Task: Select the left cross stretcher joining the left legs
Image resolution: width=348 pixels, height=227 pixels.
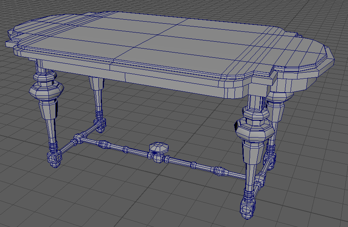Action: click(78, 138)
